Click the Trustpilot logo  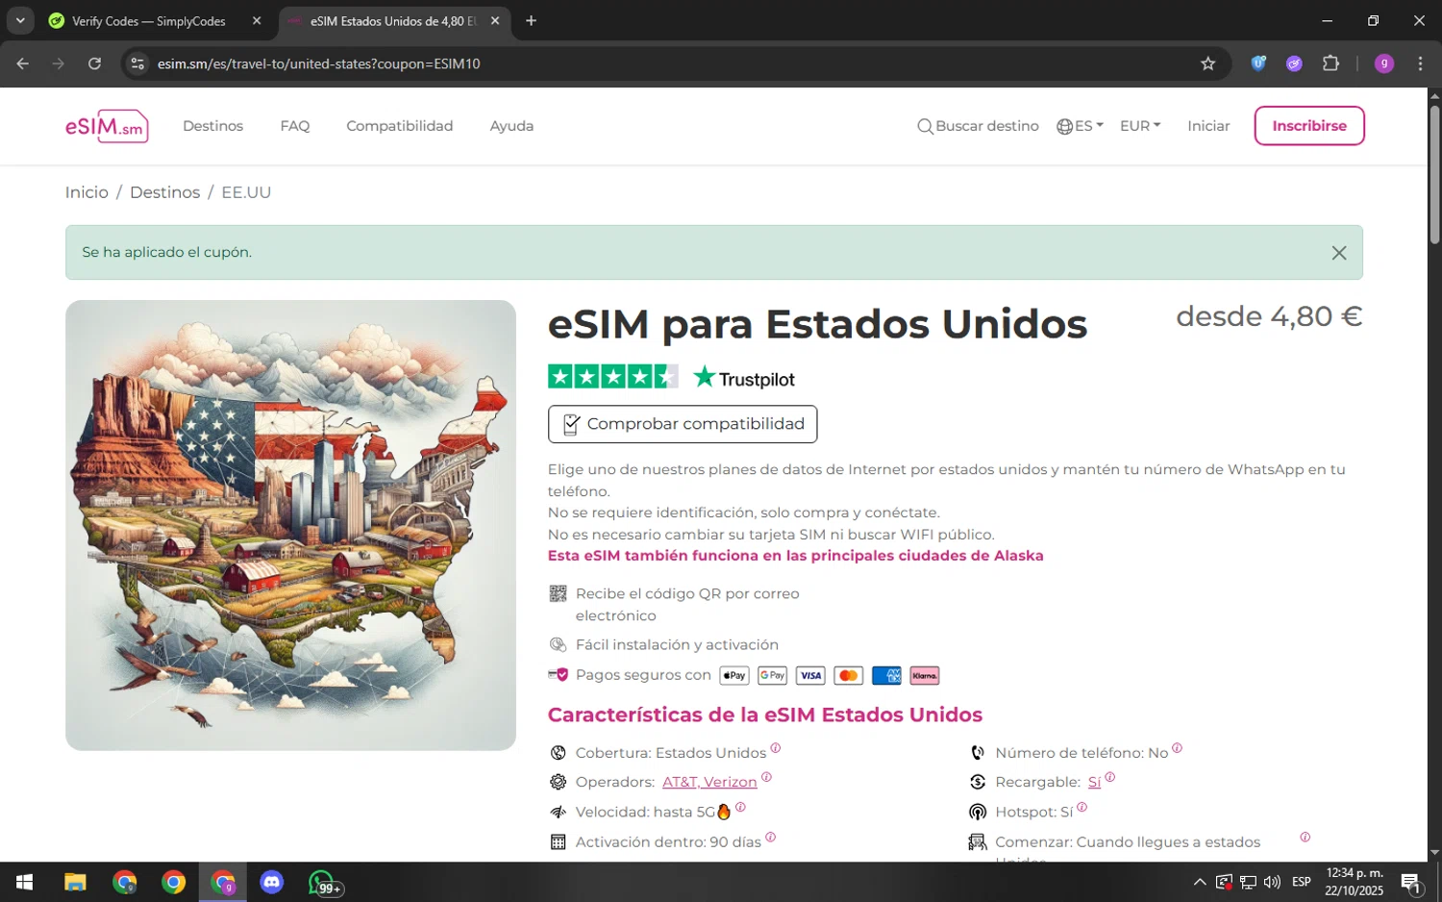744,378
